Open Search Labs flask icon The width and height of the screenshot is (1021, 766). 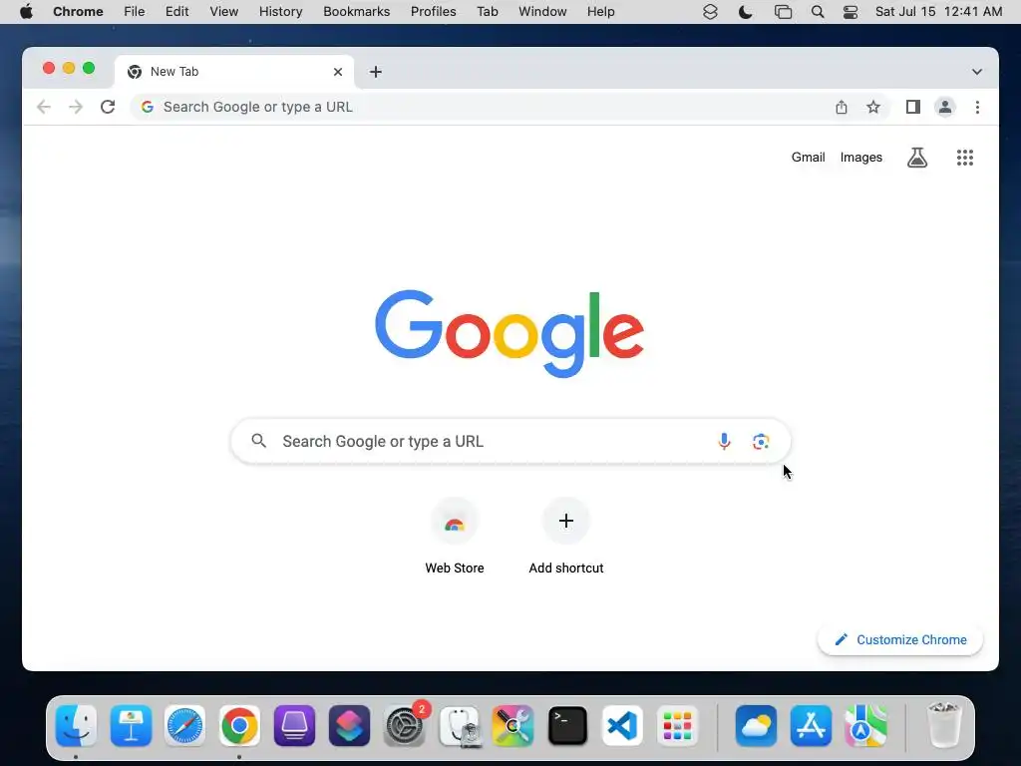pyautogui.click(x=917, y=157)
